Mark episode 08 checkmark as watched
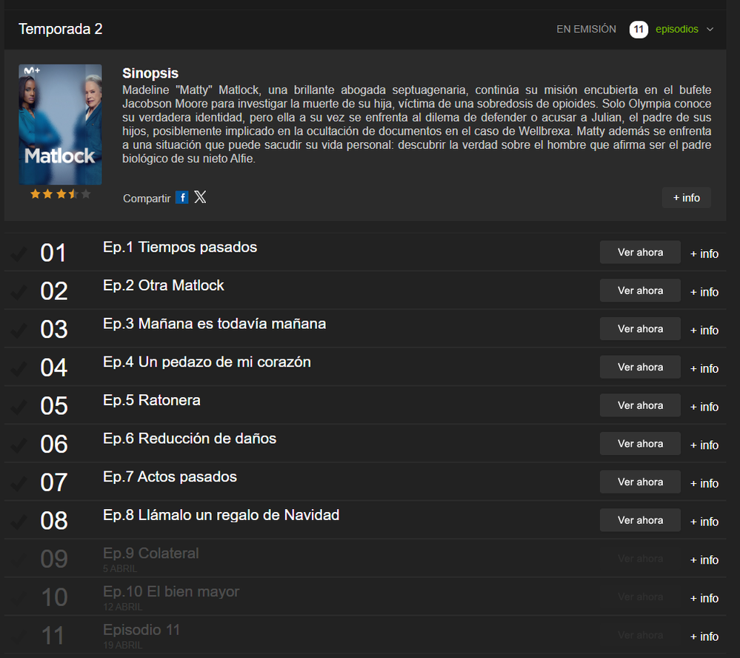The height and width of the screenshot is (658, 740). (x=19, y=522)
